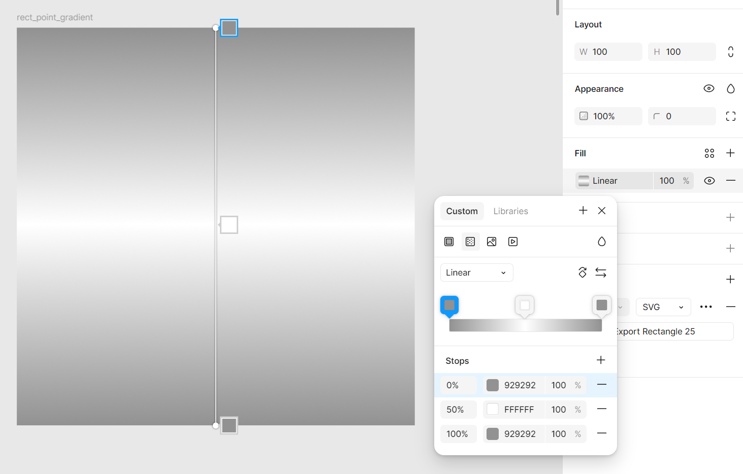743x474 pixels.
Task: Select the image fill type icon
Action: [492, 242]
